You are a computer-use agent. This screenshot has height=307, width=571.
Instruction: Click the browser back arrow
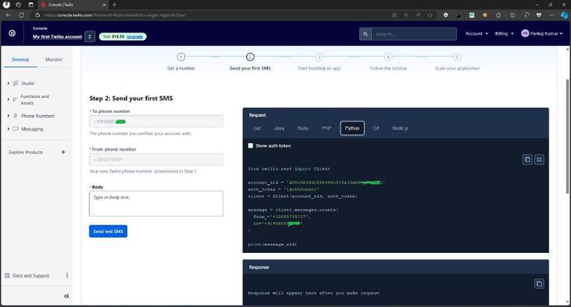[8, 15]
